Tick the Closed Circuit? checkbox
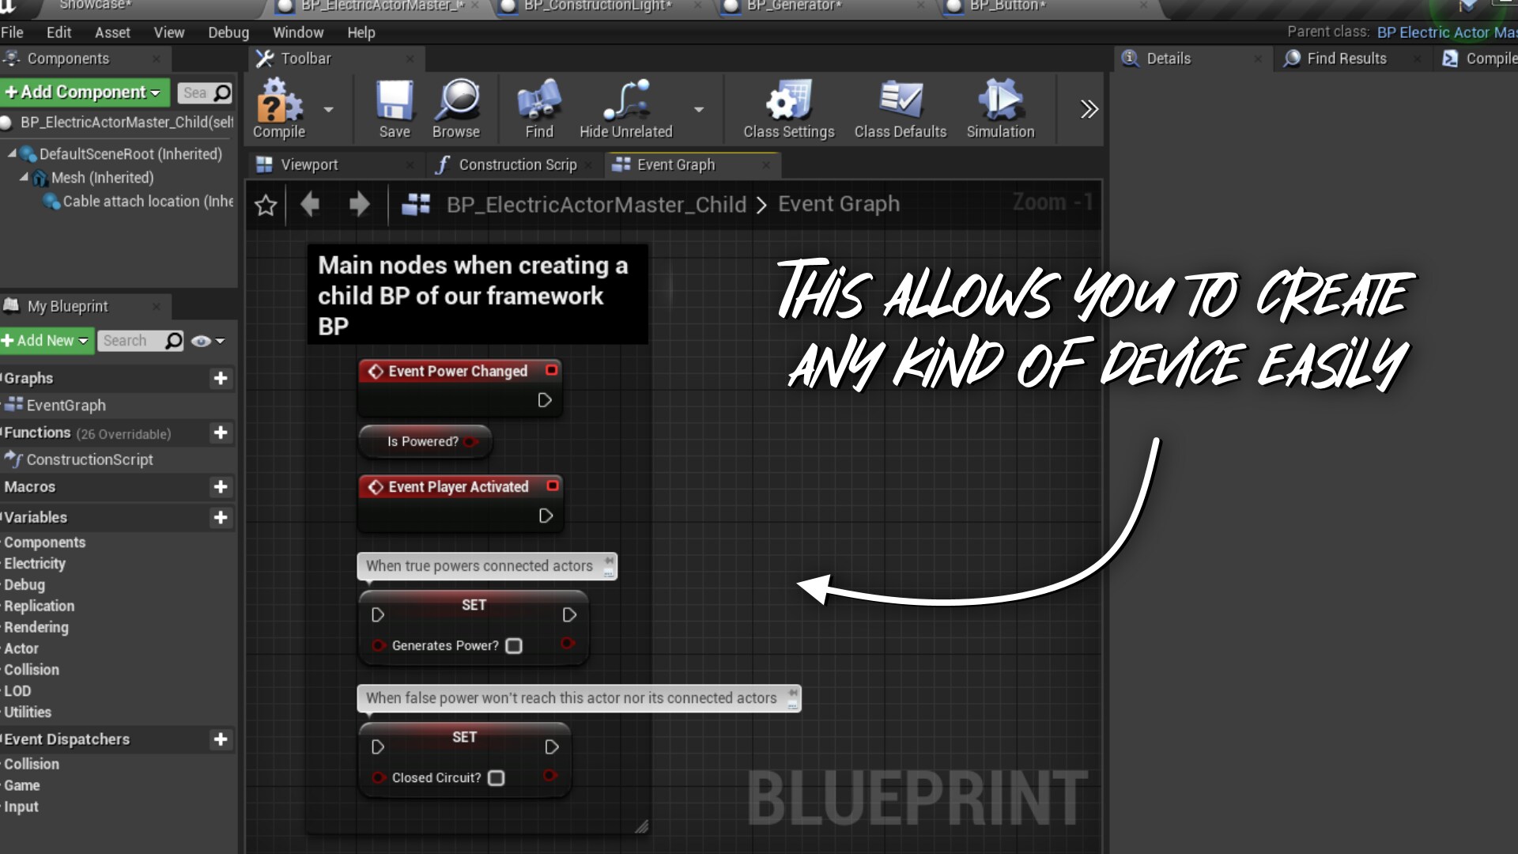The width and height of the screenshot is (1518, 854). pos(497,778)
